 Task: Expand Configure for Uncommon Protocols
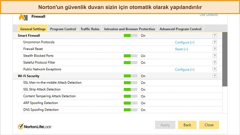185,42
